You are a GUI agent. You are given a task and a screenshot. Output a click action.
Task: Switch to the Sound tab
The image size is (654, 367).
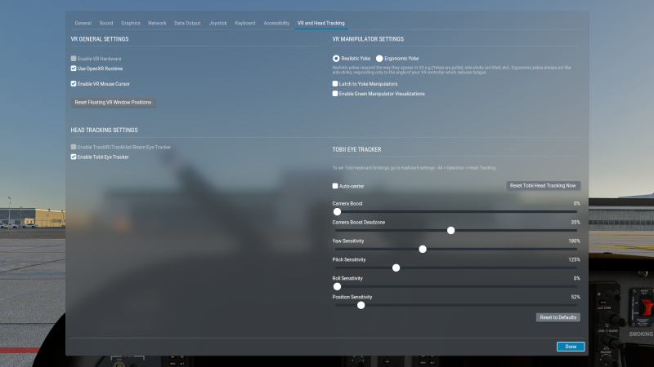point(106,23)
